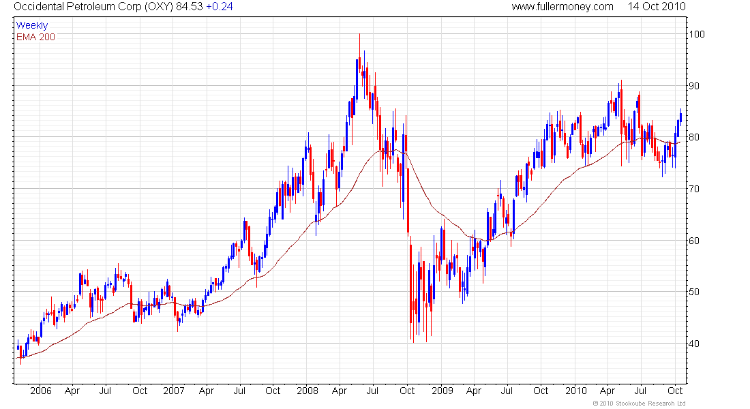Open the www.fullermoney.com link text
The height and width of the screenshot is (409, 750).
pos(562,7)
